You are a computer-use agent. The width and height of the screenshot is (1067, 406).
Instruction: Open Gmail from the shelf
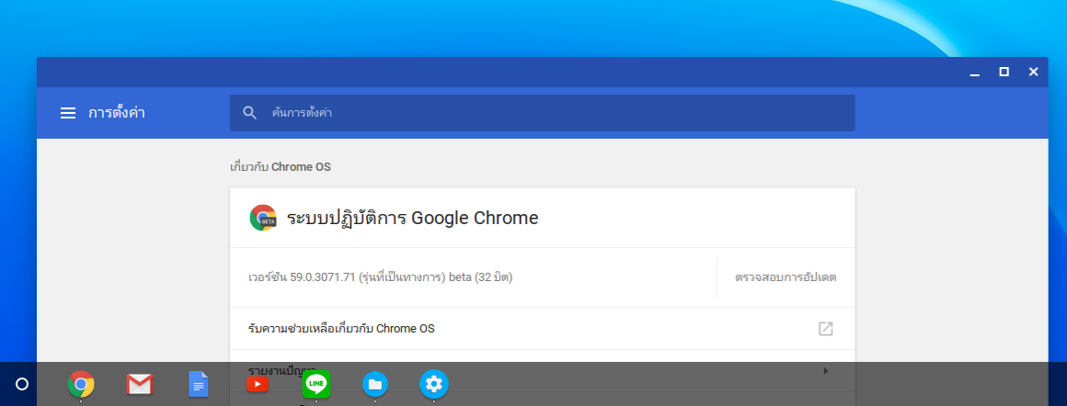pyautogui.click(x=140, y=385)
